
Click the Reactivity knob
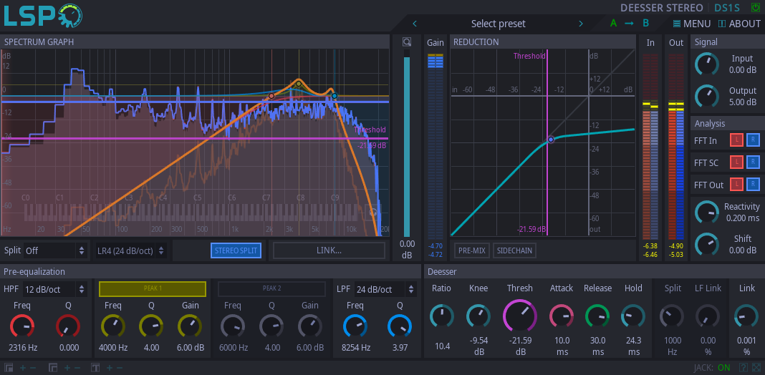[x=706, y=212]
